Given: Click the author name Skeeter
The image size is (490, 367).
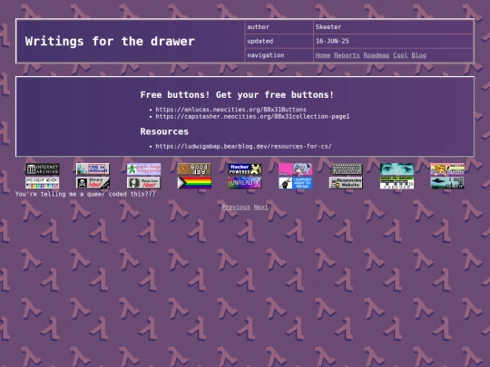Looking at the screenshot, I should click(x=328, y=27).
